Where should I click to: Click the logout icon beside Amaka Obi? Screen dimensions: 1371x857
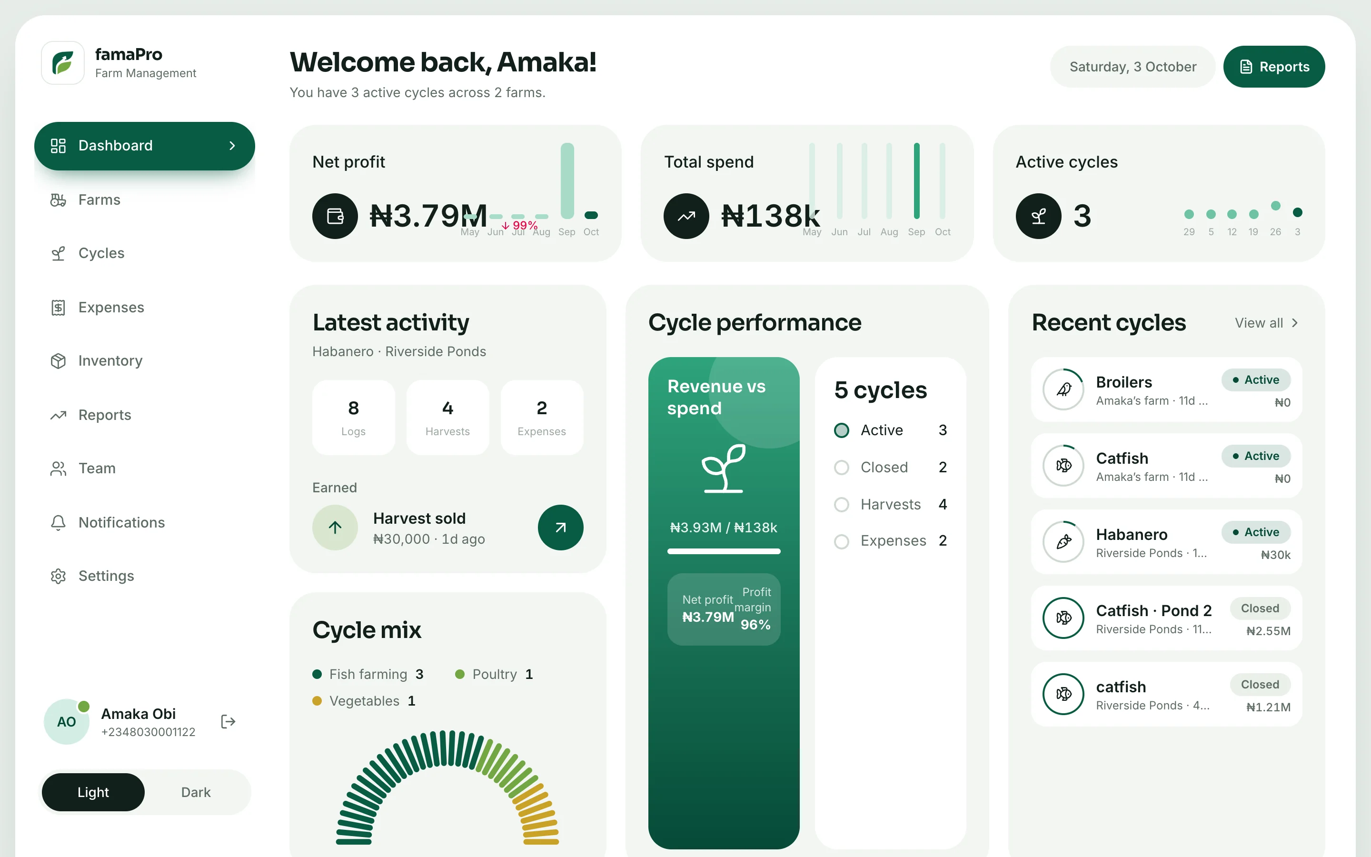point(228,721)
